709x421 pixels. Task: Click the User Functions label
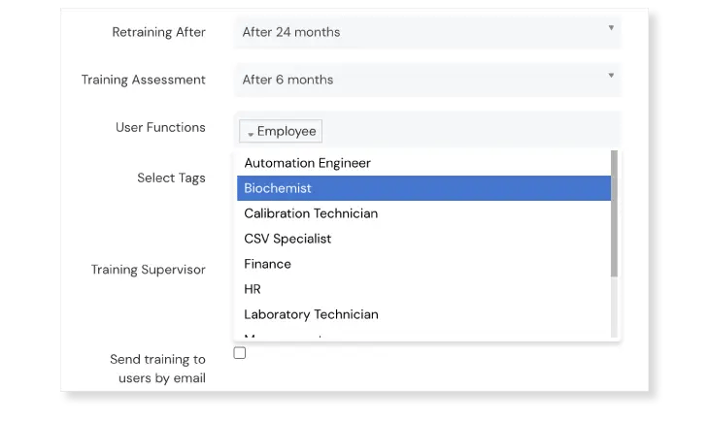coord(160,127)
